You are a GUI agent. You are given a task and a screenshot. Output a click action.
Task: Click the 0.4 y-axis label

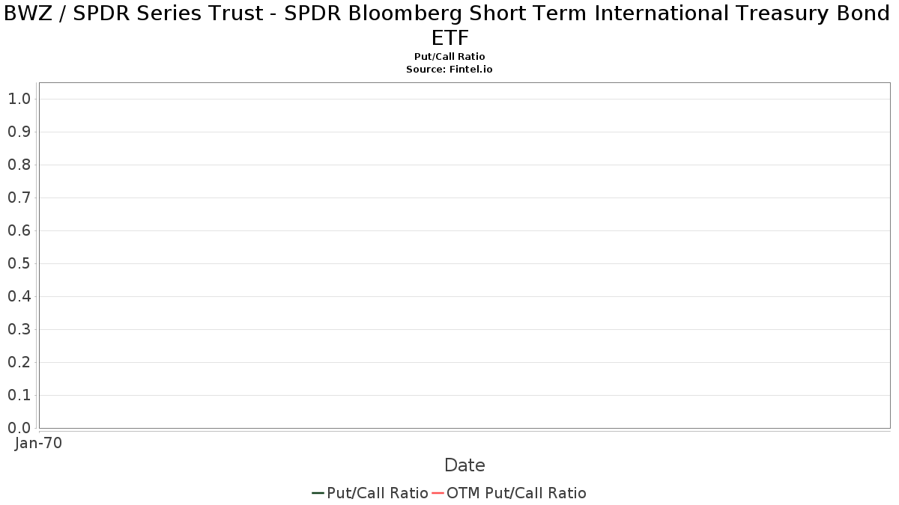tap(19, 296)
